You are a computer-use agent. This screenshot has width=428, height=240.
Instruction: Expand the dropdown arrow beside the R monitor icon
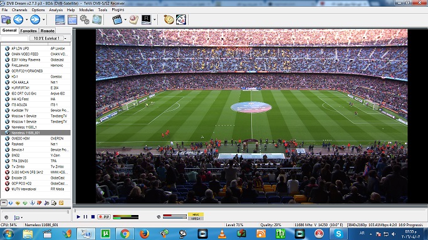click(x=155, y=19)
